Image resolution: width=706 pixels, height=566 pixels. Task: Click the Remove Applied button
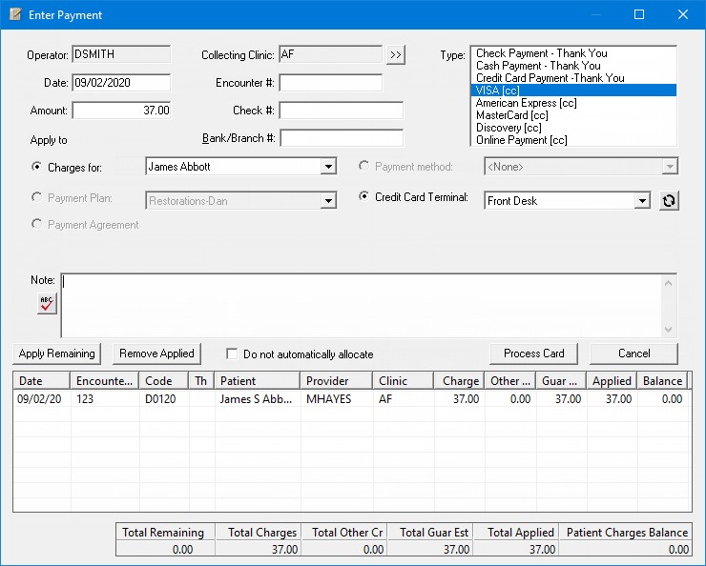click(156, 354)
